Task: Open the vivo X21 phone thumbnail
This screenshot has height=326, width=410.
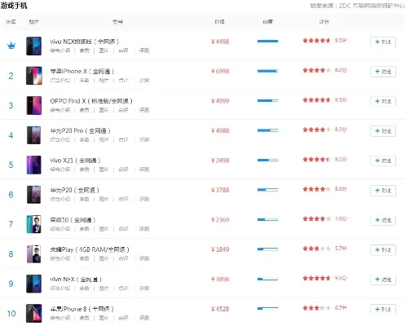Action: tap(34, 165)
